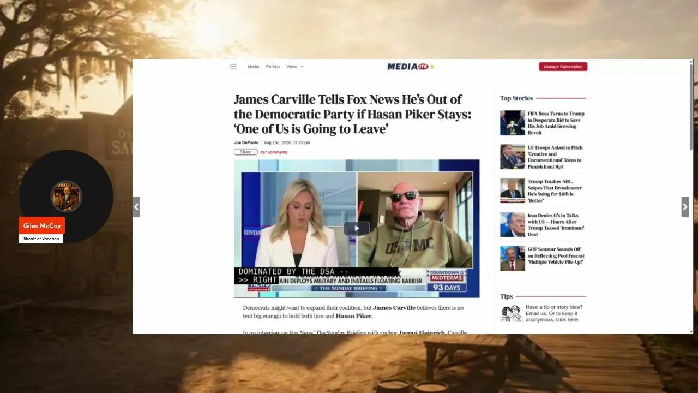The width and height of the screenshot is (698, 393).
Task: Open the FIFA Boss story link
Action: [x=556, y=123]
